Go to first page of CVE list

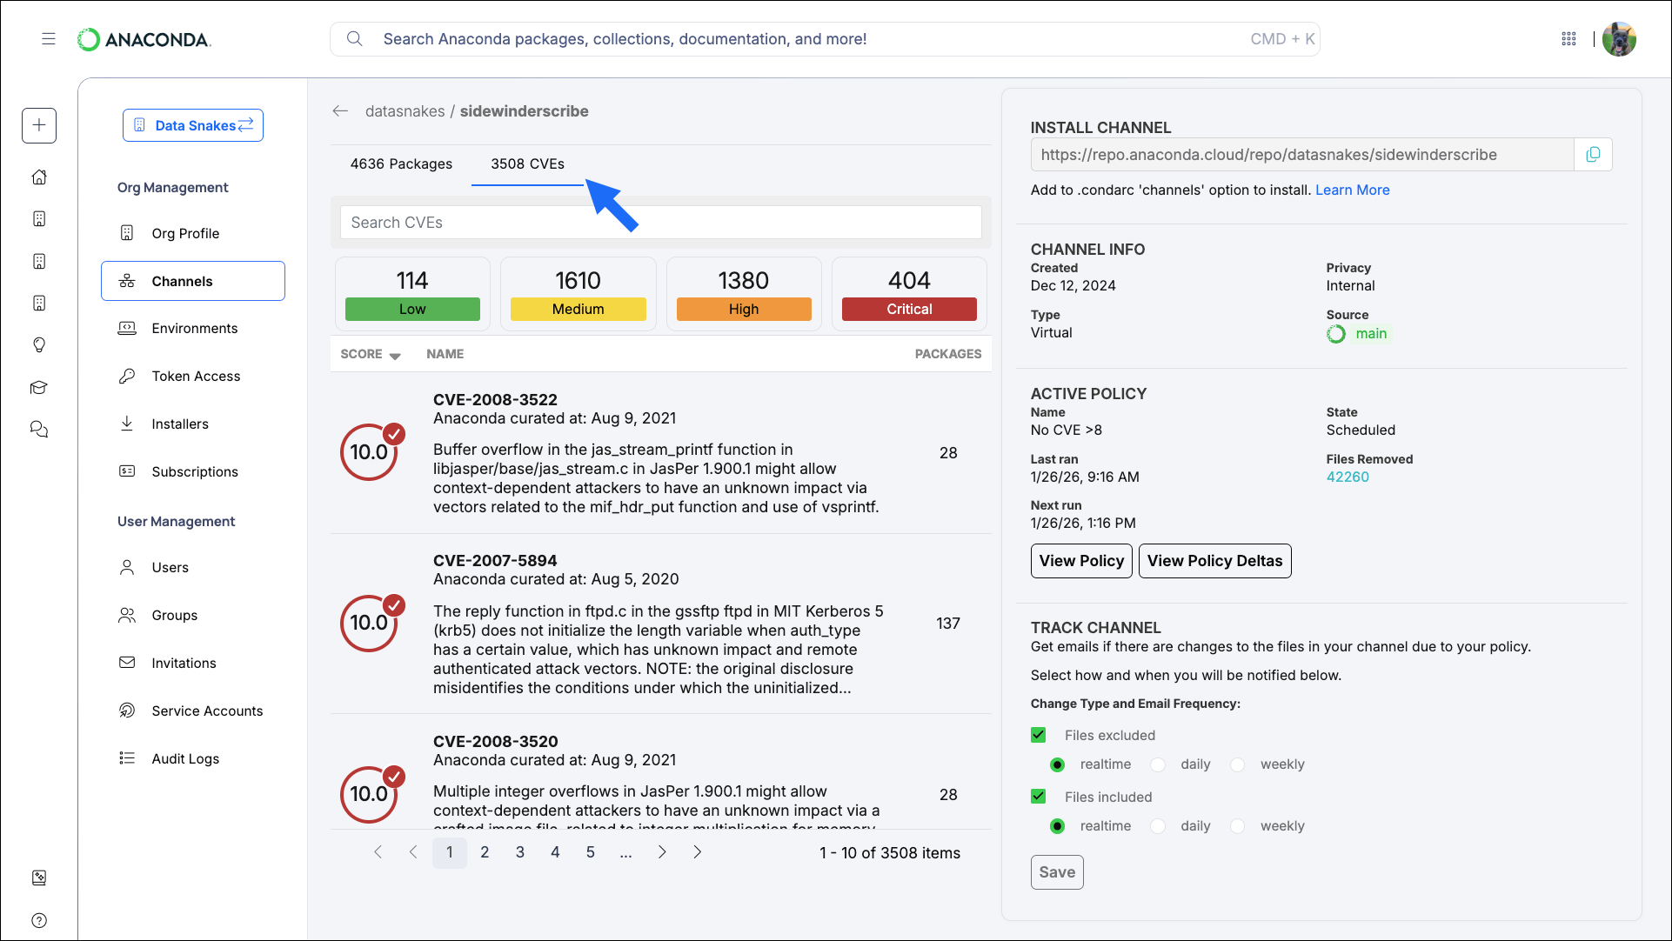378,852
